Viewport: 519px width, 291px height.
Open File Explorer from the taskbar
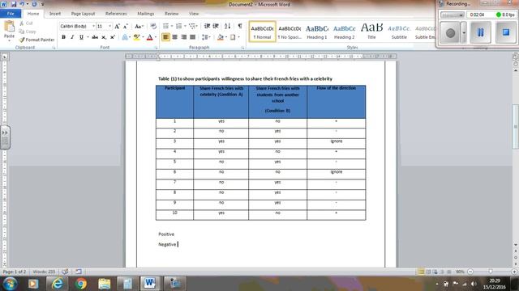point(105,284)
